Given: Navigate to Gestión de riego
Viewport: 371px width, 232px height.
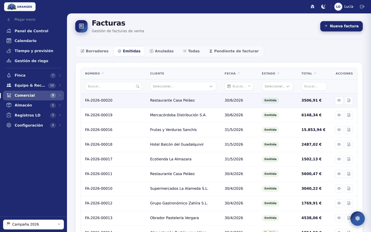Looking at the screenshot, I should pos(33,61).
